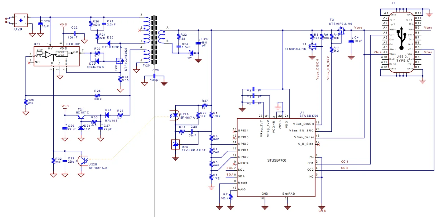Click the U20 bridge rectifier symbol

click(x=21, y=21)
